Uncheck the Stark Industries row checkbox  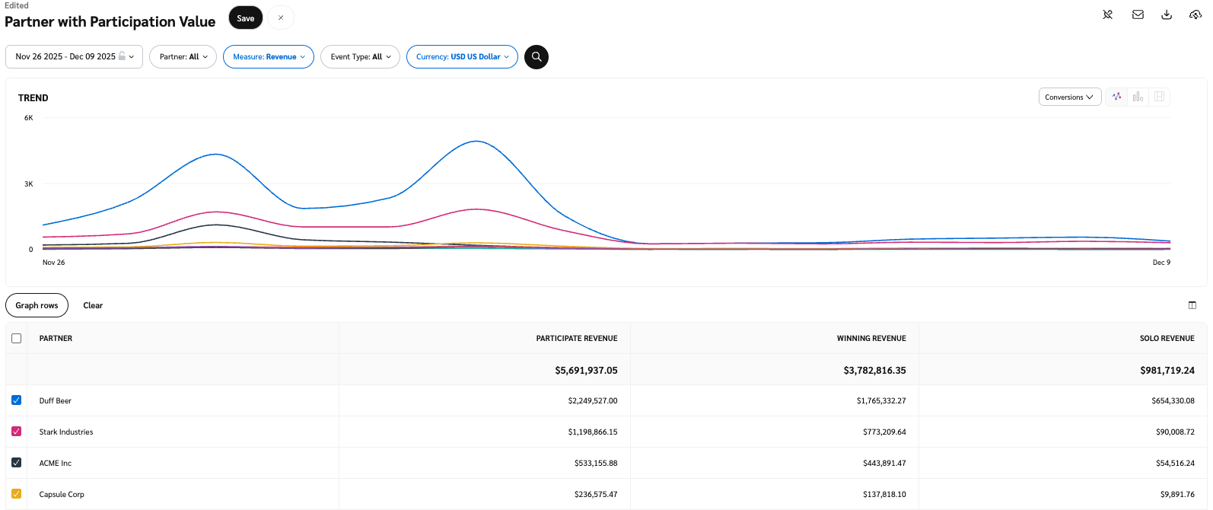17,432
